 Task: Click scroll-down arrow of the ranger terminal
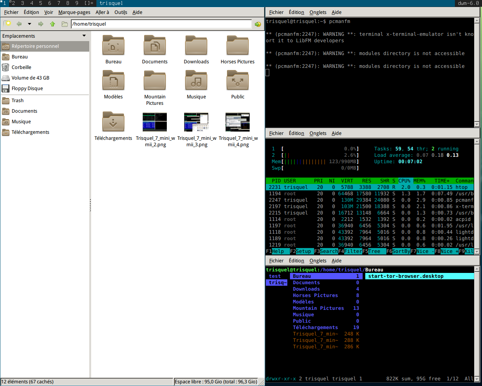click(x=477, y=379)
